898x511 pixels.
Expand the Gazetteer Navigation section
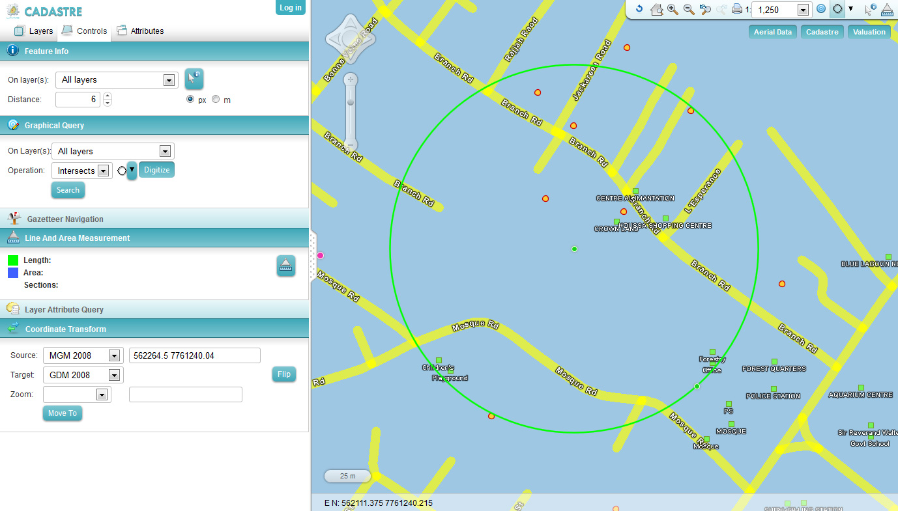(154, 219)
